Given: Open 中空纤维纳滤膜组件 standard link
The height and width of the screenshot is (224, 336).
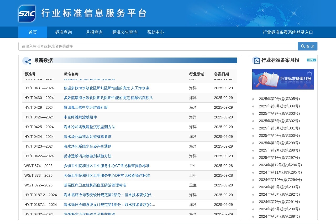Looking at the screenshot, I should 80,117.
